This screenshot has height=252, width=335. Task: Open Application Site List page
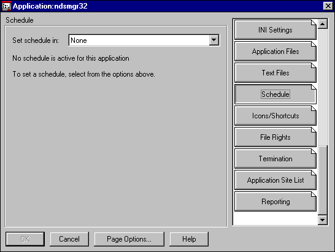(x=275, y=180)
